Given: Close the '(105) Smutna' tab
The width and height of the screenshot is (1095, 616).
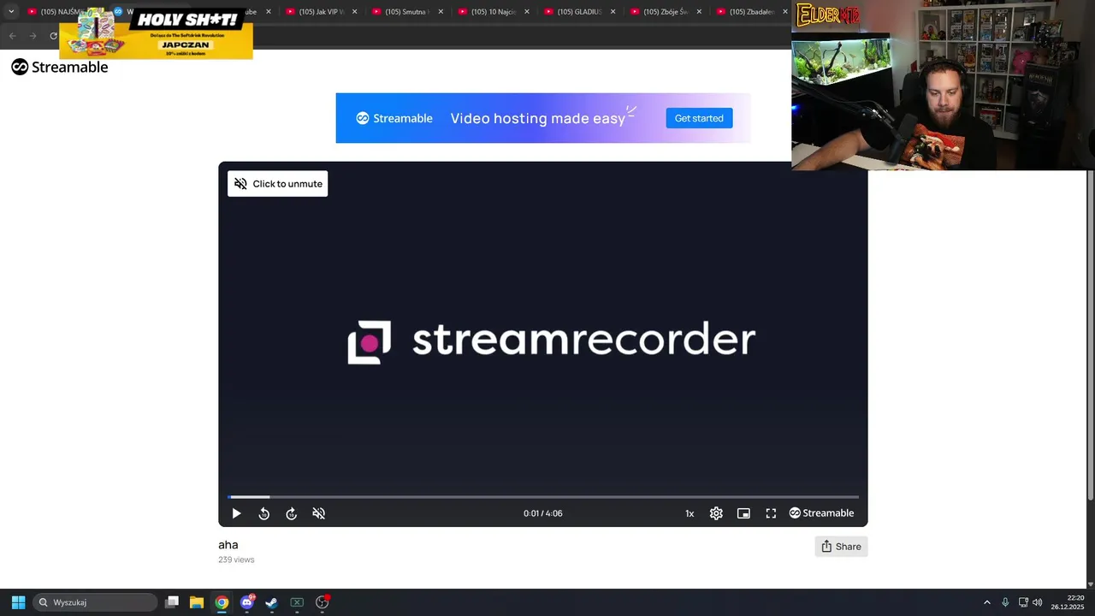Looking at the screenshot, I should click(x=441, y=12).
